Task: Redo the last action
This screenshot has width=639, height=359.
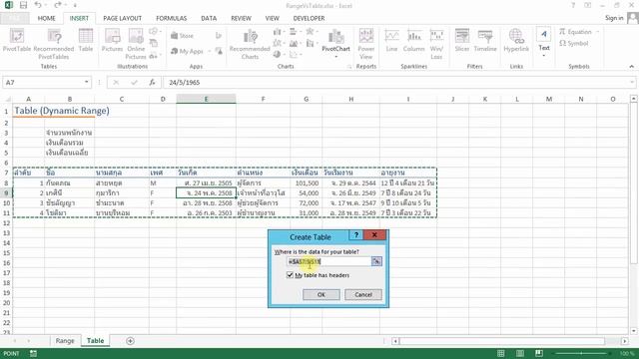Action: (58, 5)
